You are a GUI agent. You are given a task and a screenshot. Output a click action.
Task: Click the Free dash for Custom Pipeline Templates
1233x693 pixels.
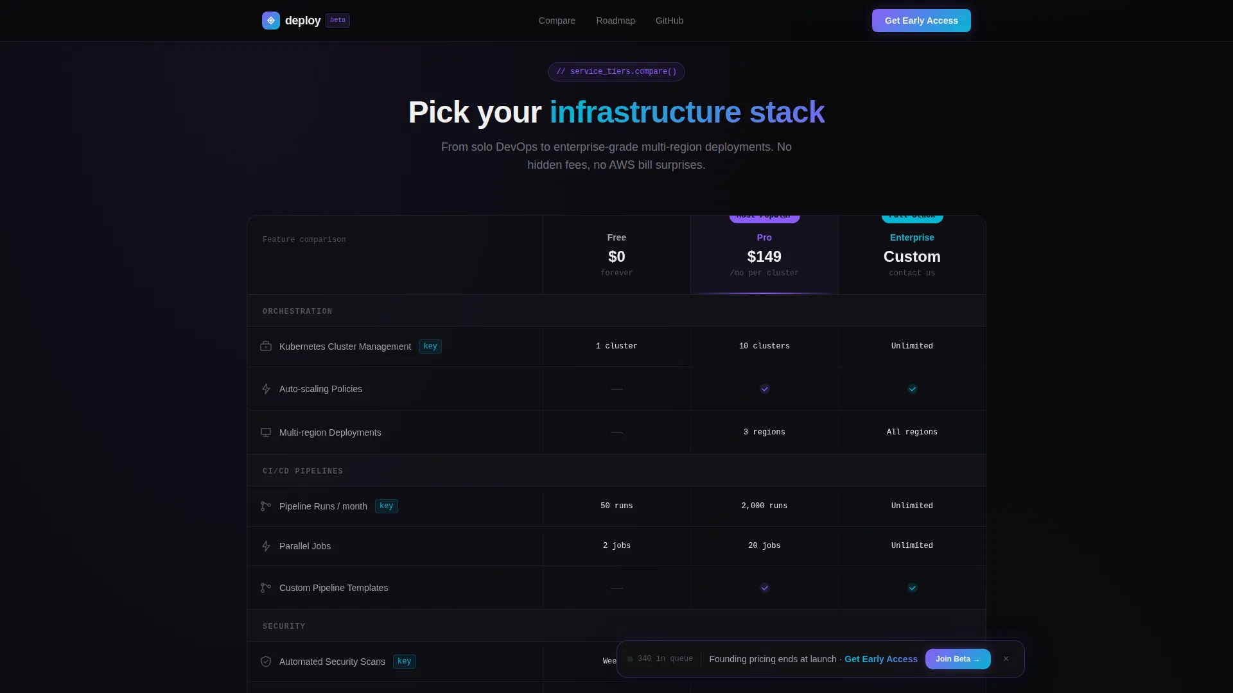tap(616, 588)
